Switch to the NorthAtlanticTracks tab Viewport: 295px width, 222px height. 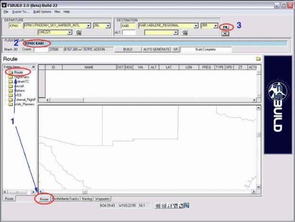66,199
